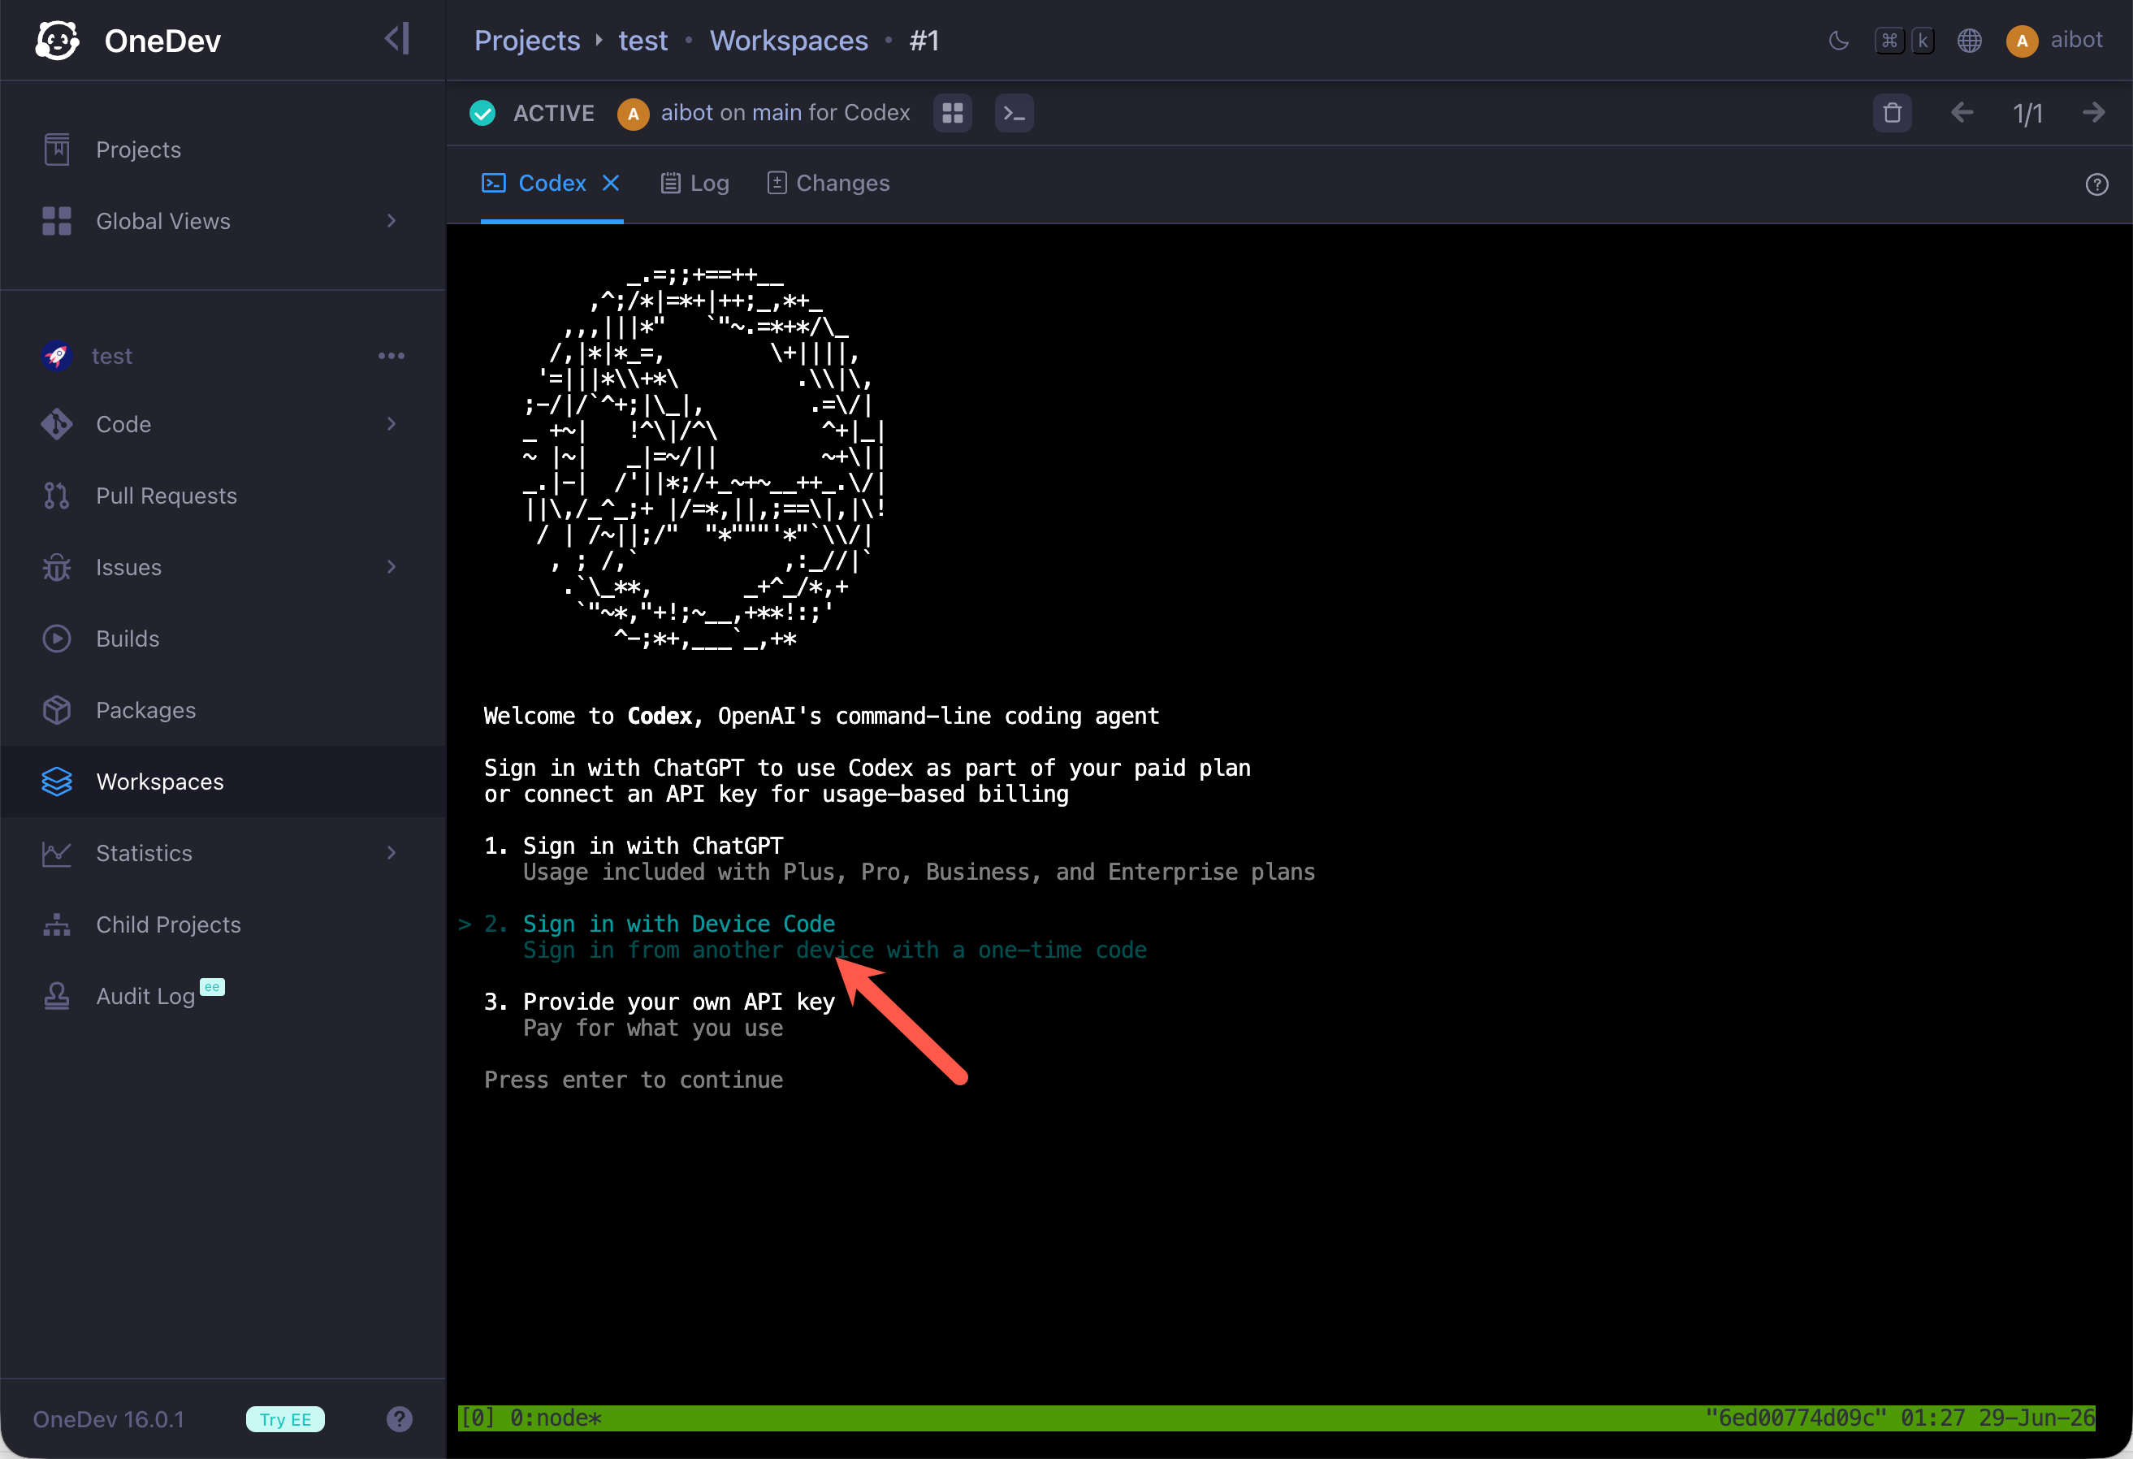The width and height of the screenshot is (2133, 1459).
Task: Click the Builds play-circle icon
Action: point(57,639)
